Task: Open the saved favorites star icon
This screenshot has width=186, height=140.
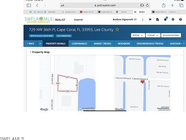Action: (165, 19)
